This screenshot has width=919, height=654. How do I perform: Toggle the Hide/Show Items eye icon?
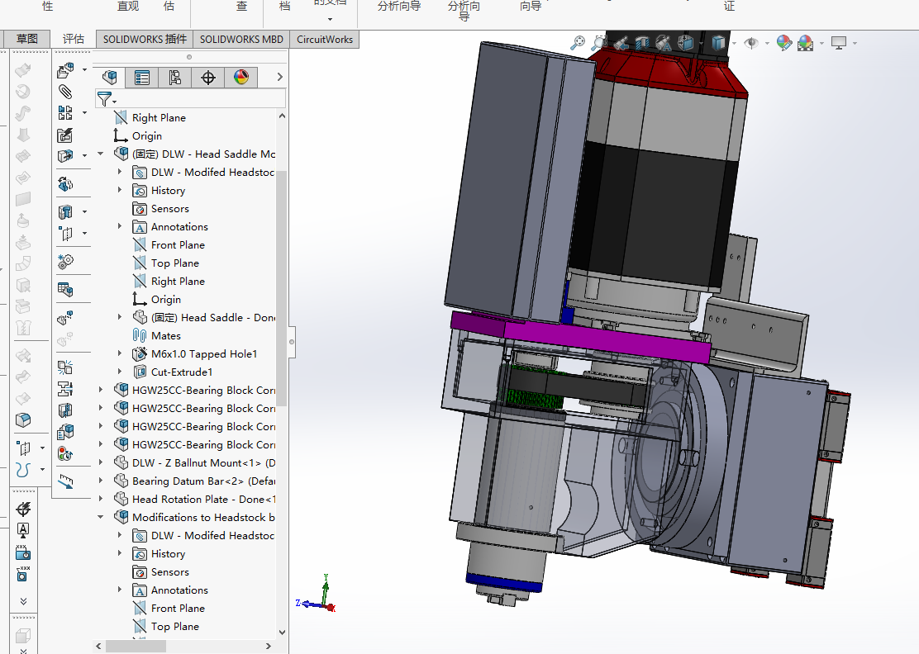(x=751, y=43)
